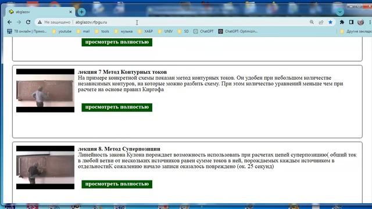Viewport: 372px width, 209px height.
Task: Reload the abglazov page
Action: point(28,22)
